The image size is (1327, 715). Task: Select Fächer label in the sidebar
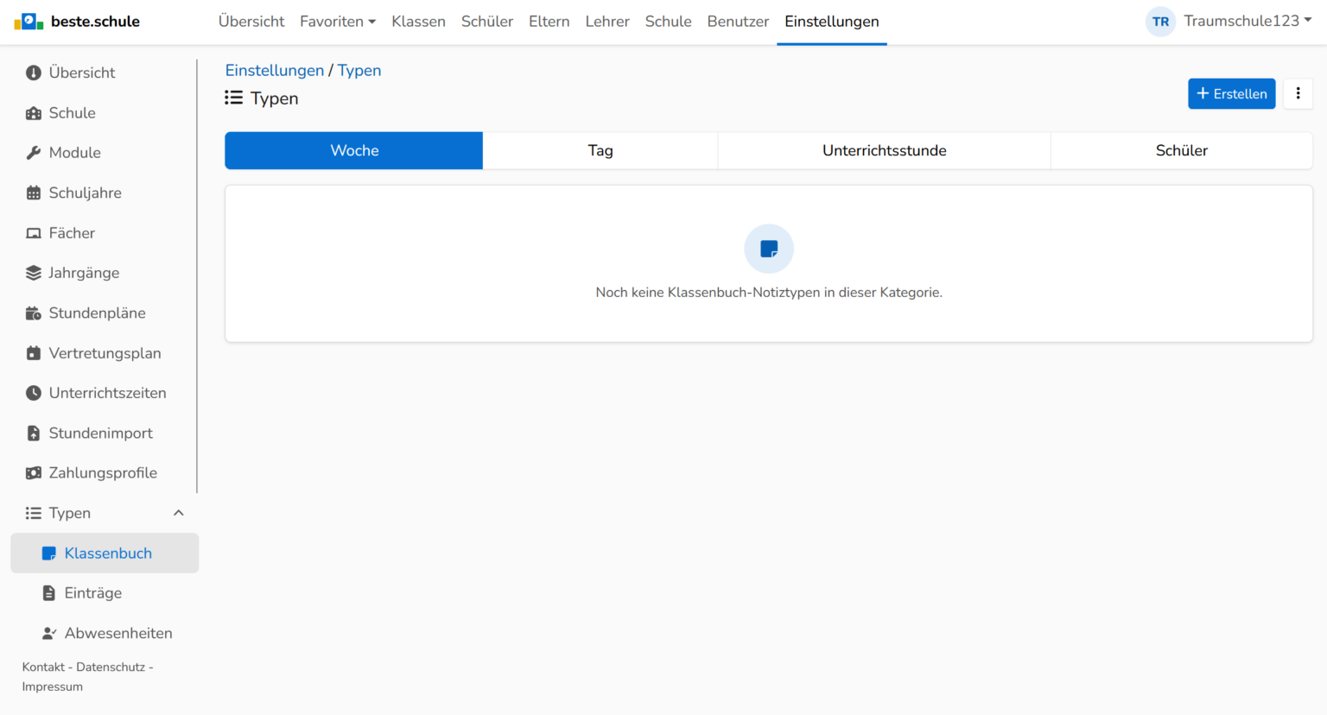point(72,233)
